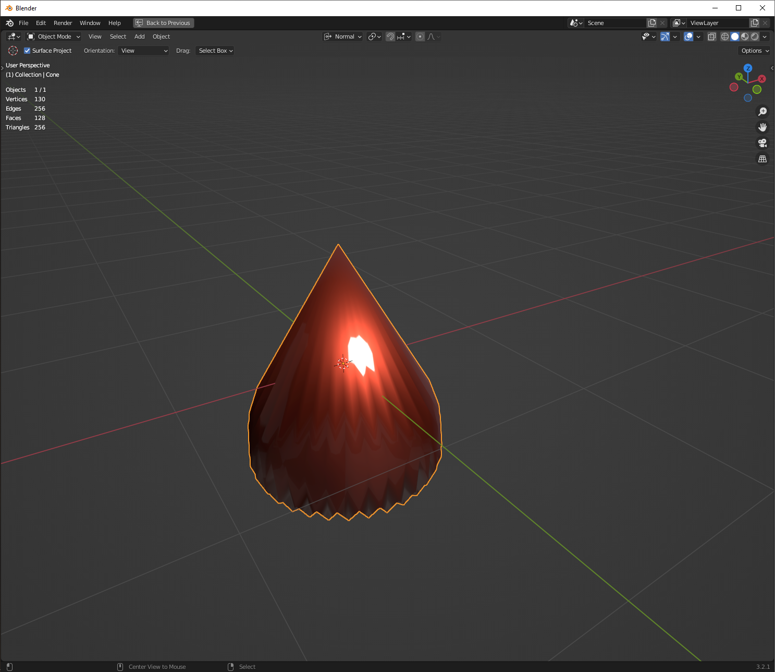The width and height of the screenshot is (775, 672).
Task: Add a new view layer icon
Action: (x=755, y=23)
